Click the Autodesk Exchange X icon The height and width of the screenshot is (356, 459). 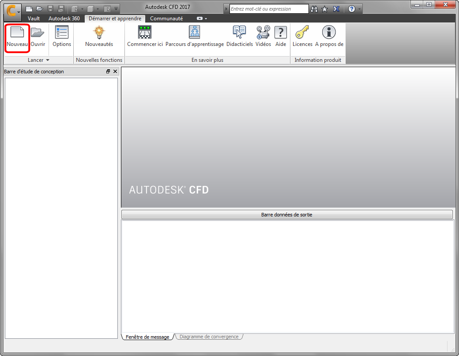pos(336,9)
